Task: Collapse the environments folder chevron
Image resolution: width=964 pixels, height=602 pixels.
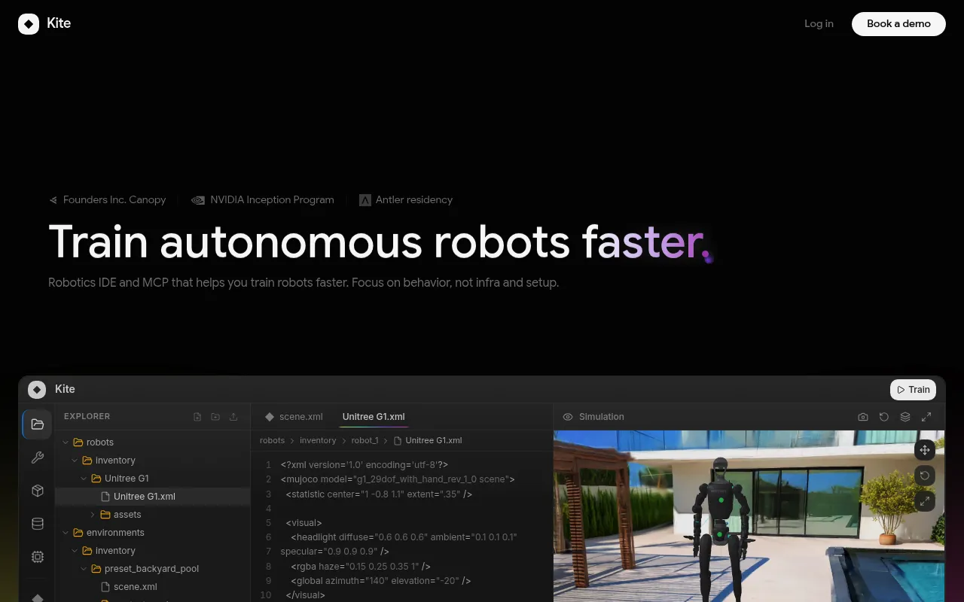Action: [66, 533]
